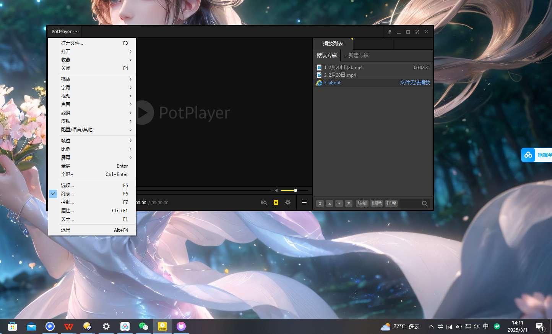Expand the 声音 submenu
The height and width of the screenshot is (334, 552).
coord(92,104)
